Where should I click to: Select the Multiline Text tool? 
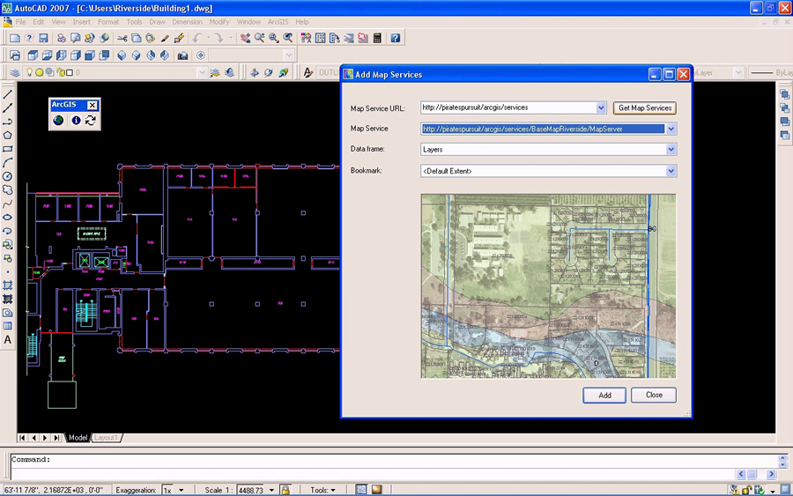point(8,339)
